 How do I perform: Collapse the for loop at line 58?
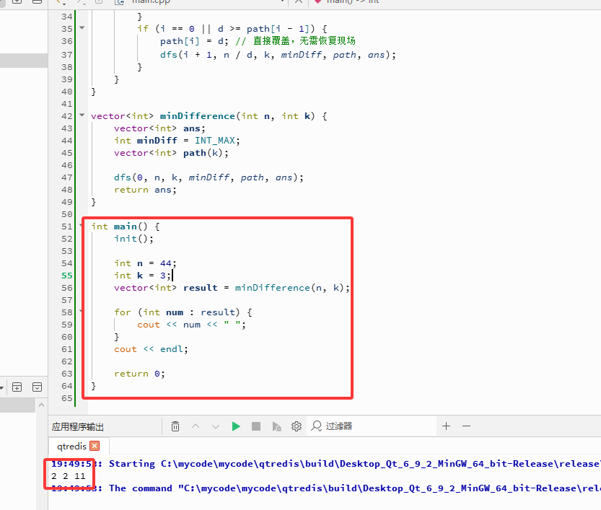tap(82, 311)
